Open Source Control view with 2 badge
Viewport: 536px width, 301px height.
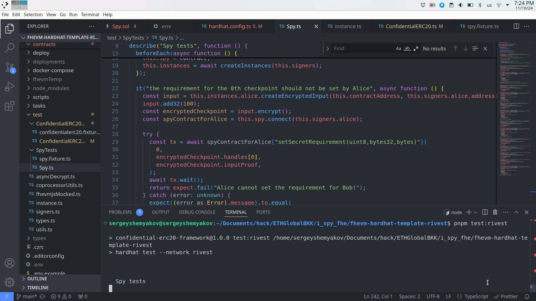(9, 67)
